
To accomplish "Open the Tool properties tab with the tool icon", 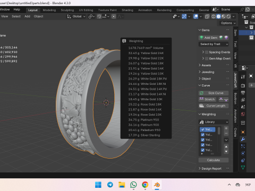I will pyautogui.click(x=243, y=77).
